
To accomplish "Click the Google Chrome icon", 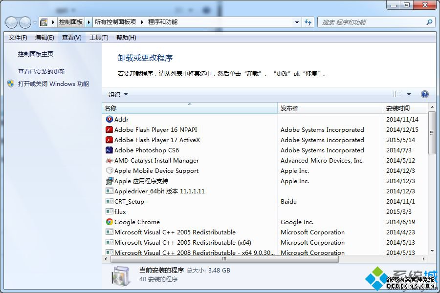I will (109, 222).
